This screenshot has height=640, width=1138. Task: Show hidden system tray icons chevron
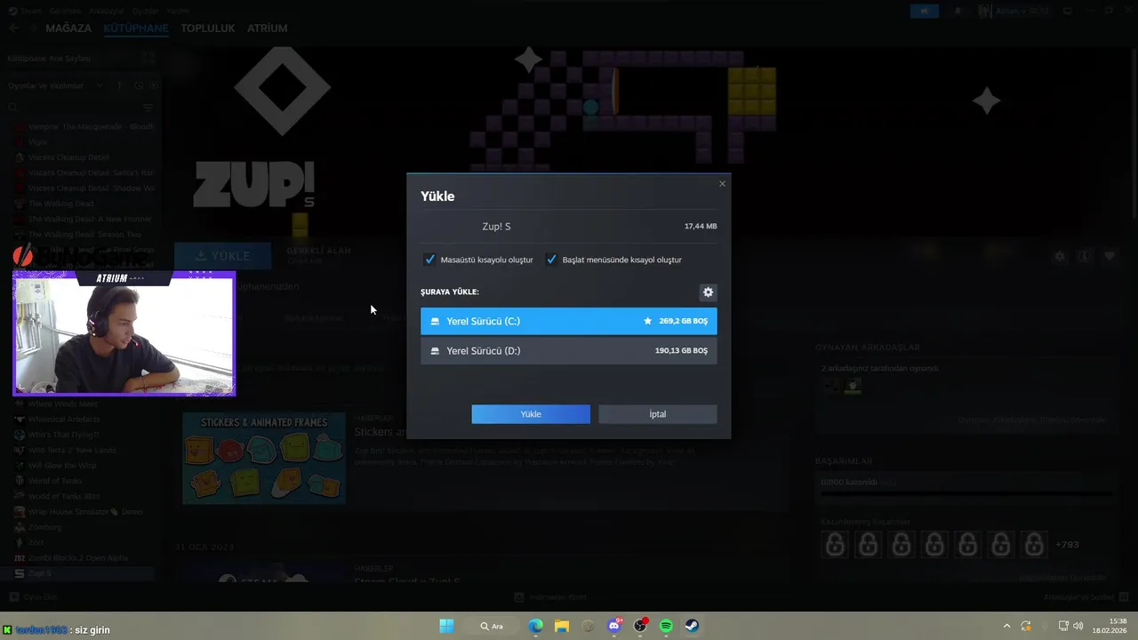1006,626
